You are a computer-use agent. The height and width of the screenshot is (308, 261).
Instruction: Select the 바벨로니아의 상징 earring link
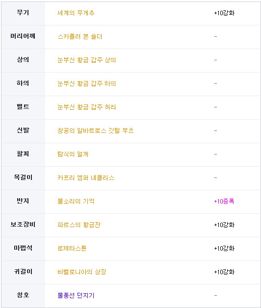coord(82,272)
